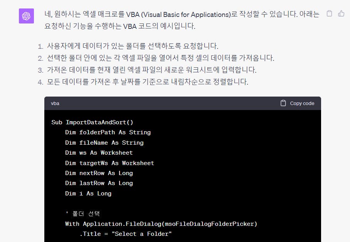
Task: Click the line 'Dim i As Long'
Action: coord(88,194)
